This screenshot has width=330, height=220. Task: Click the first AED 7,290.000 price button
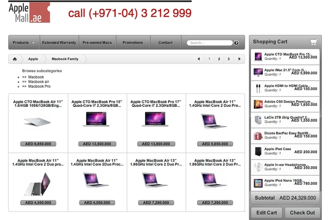pyautogui.click(x=156, y=203)
